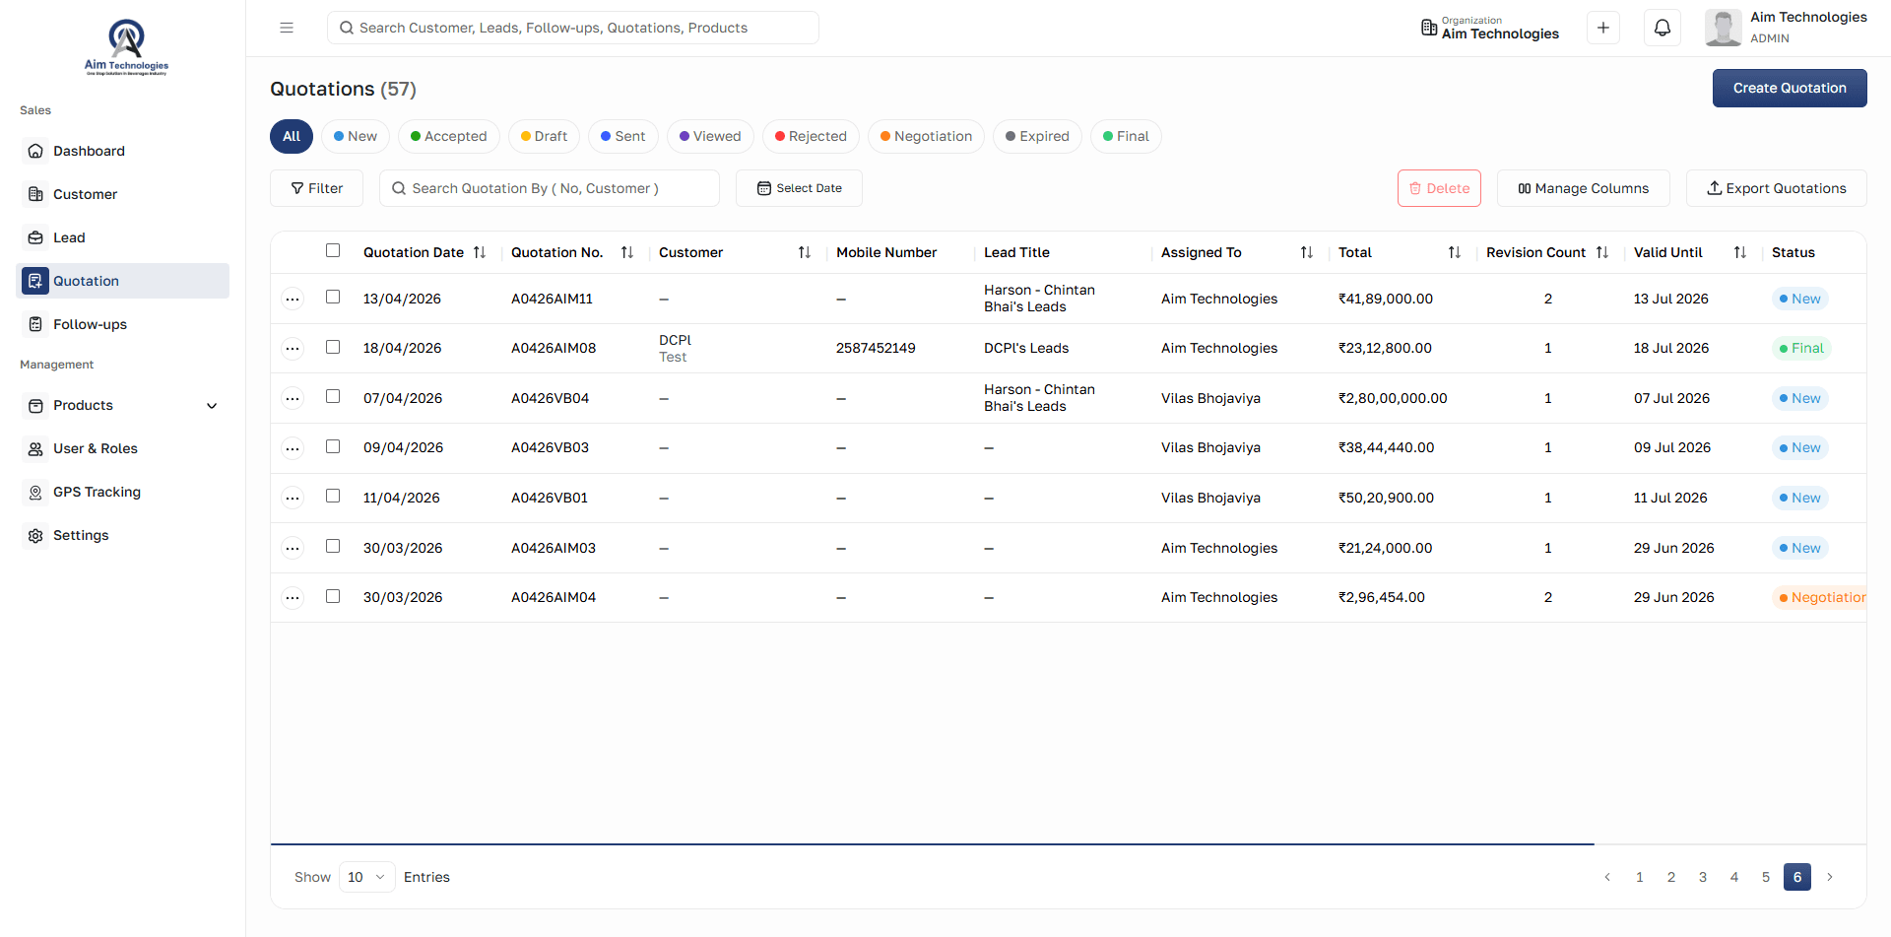Viewport: 1891px width, 937px height.
Task: Expand the Products menu chevron
Action: (x=212, y=405)
